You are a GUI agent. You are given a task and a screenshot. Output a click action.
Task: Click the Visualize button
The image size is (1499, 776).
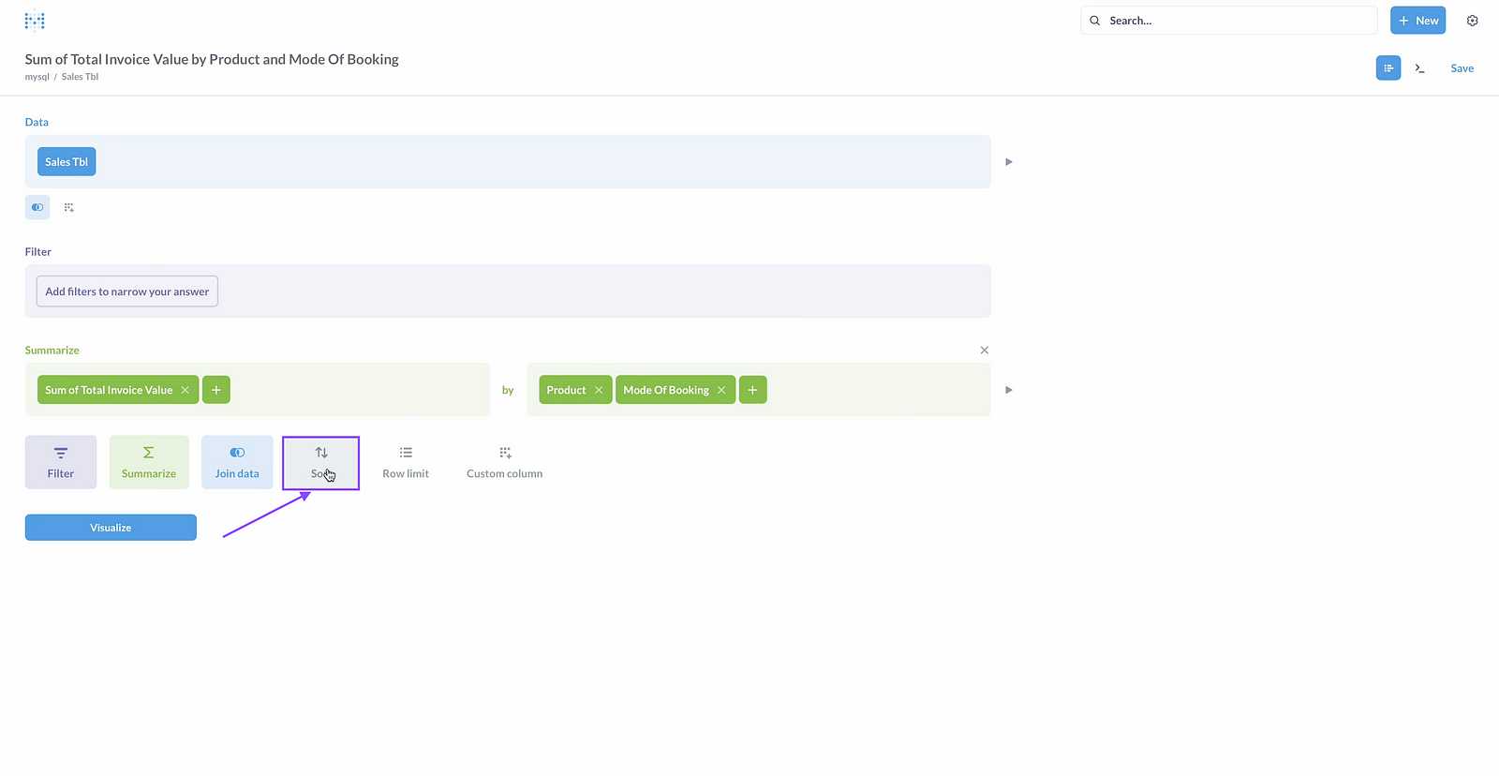111,528
